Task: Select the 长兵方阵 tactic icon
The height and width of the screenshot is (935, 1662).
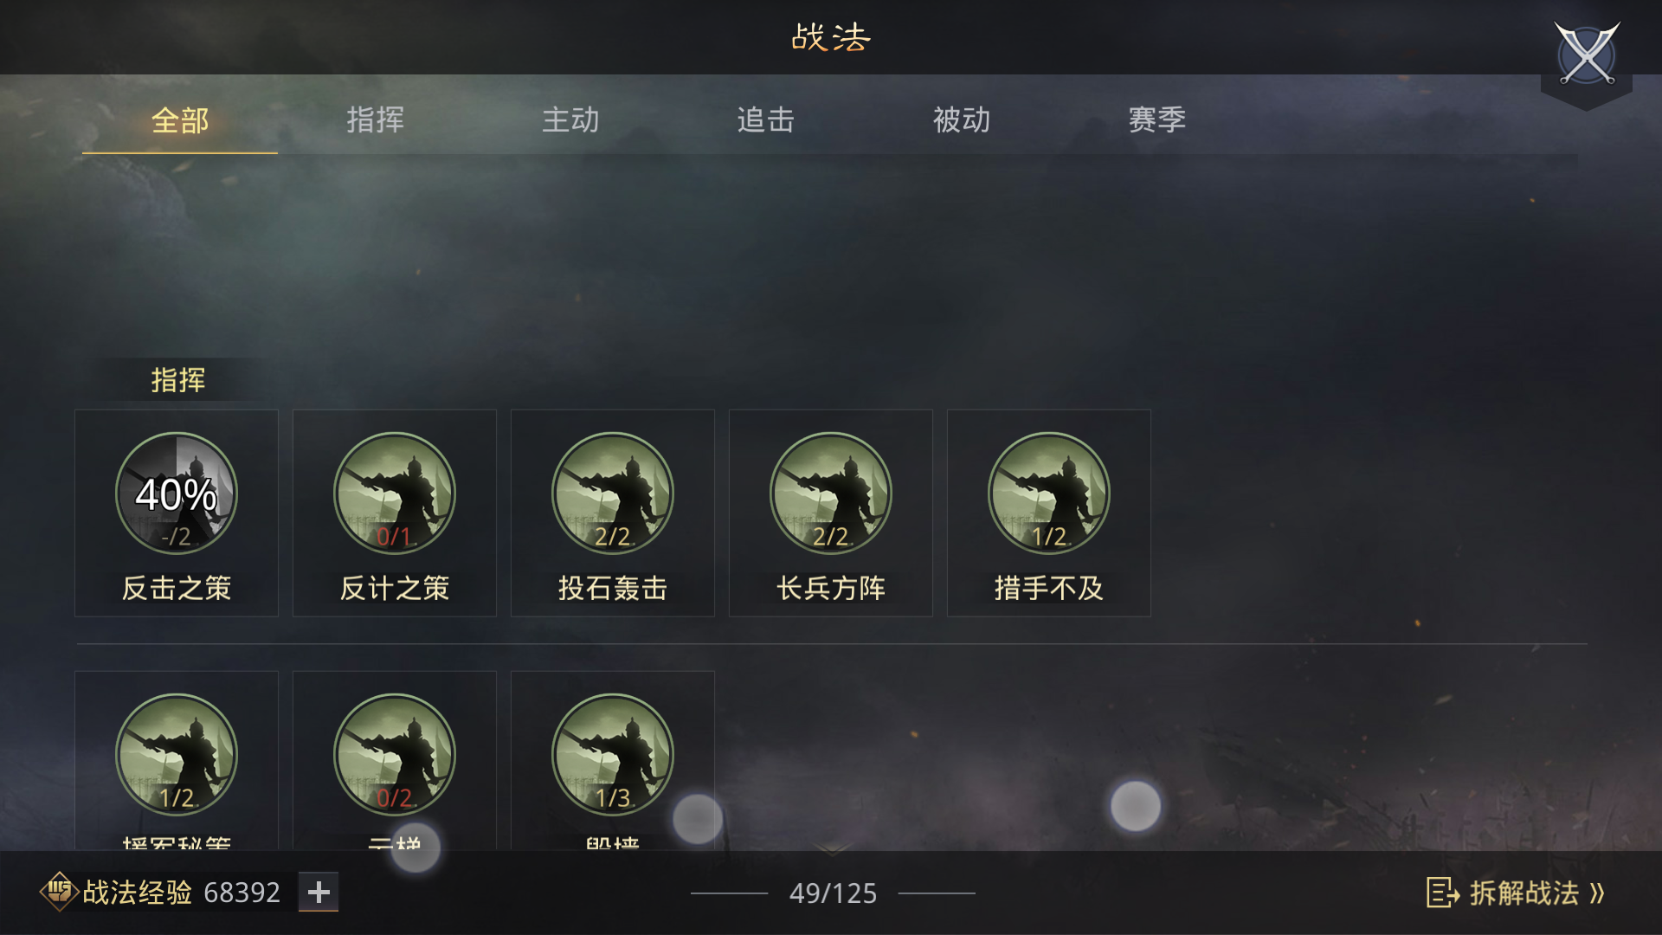Action: [x=831, y=493]
